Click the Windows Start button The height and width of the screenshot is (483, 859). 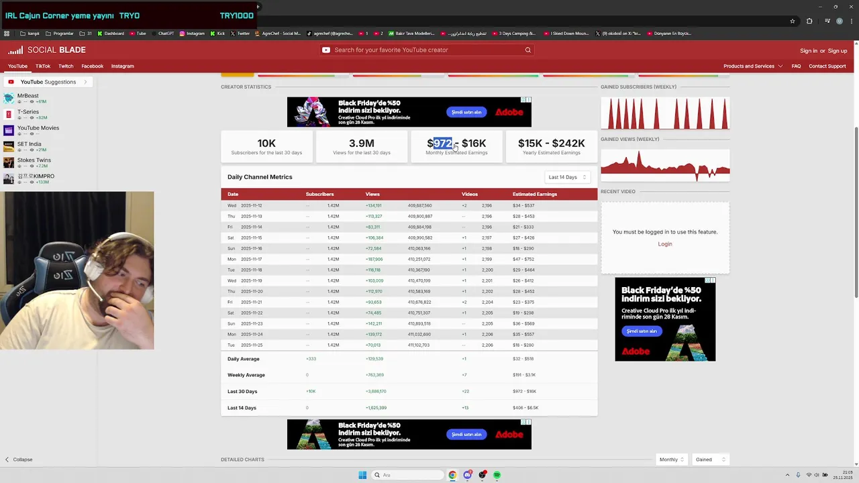tap(362, 475)
